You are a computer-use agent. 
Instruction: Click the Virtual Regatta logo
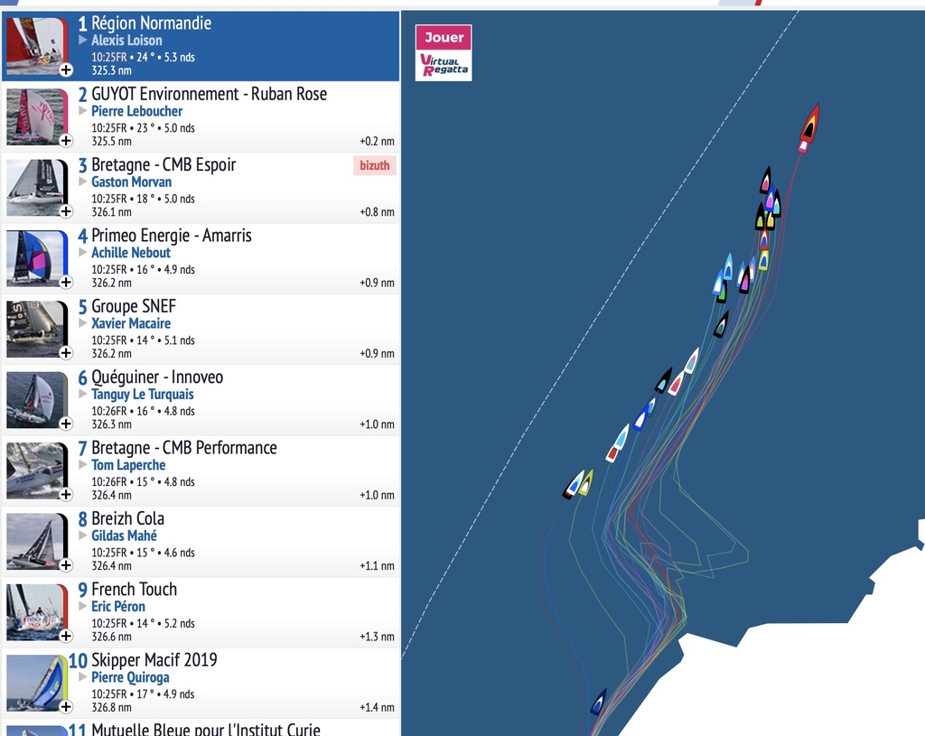pyautogui.click(x=444, y=65)
